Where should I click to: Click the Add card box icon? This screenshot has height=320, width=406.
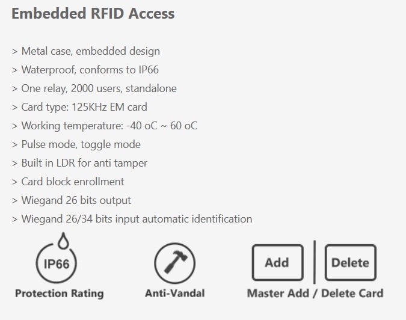point(277,262)
